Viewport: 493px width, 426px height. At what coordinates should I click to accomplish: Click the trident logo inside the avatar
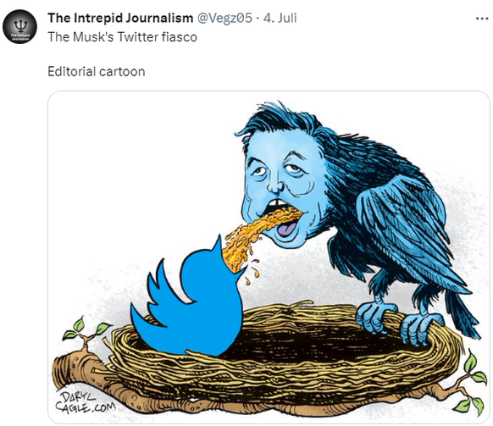pyautogui.click(x=20, y=25)
